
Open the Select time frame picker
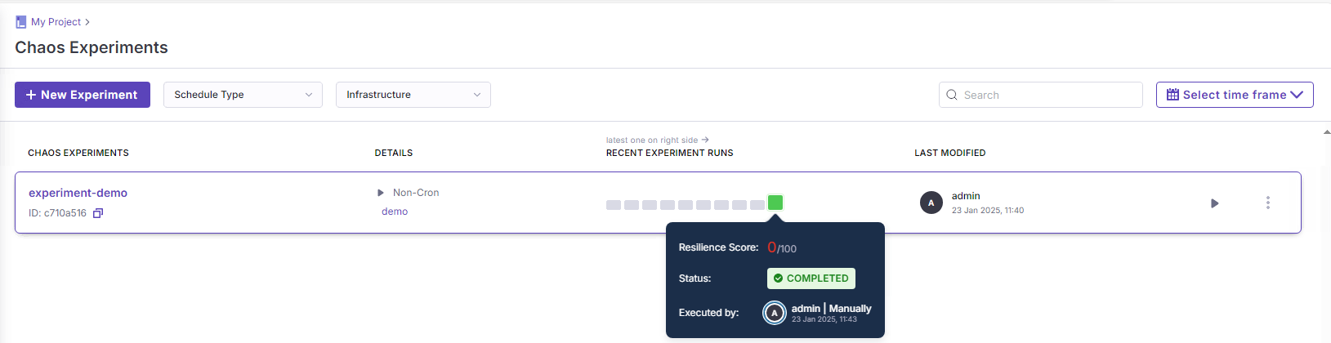[1234, 95]
